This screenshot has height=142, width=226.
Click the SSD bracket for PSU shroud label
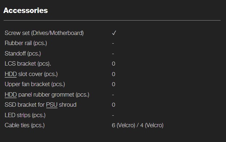coord(40,105)
